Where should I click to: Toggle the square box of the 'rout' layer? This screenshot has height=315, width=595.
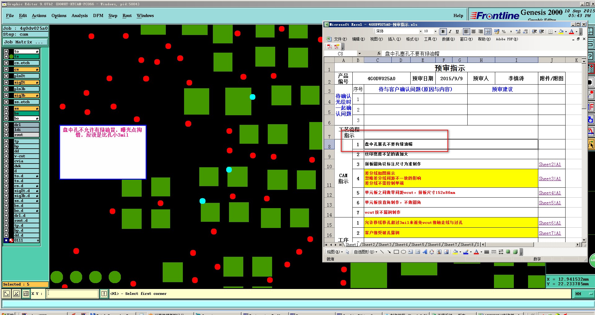[x=6, y=135]
